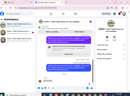Click the Home icon in top navigation
130x96 pixels.
coord(51,14)
